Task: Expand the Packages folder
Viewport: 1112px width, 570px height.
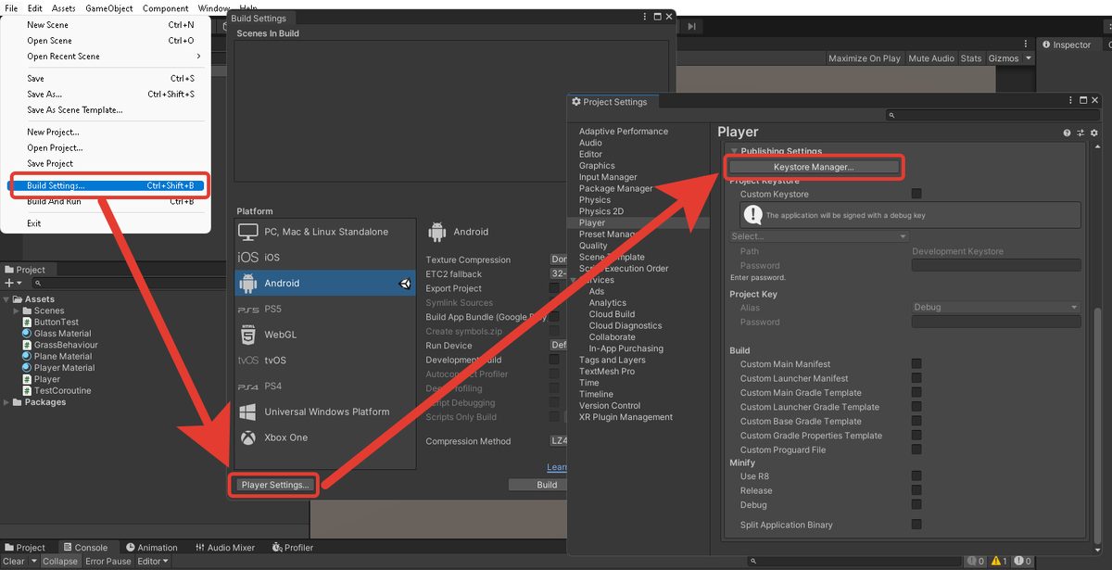Action: tap(7, 402)
